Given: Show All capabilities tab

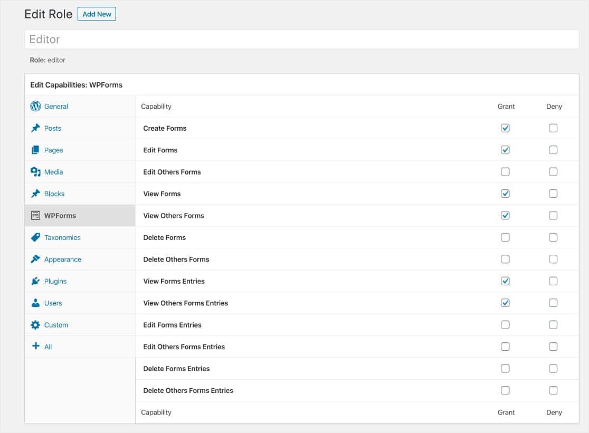Looking at the screenshot, I should click(x=80, y=347).
